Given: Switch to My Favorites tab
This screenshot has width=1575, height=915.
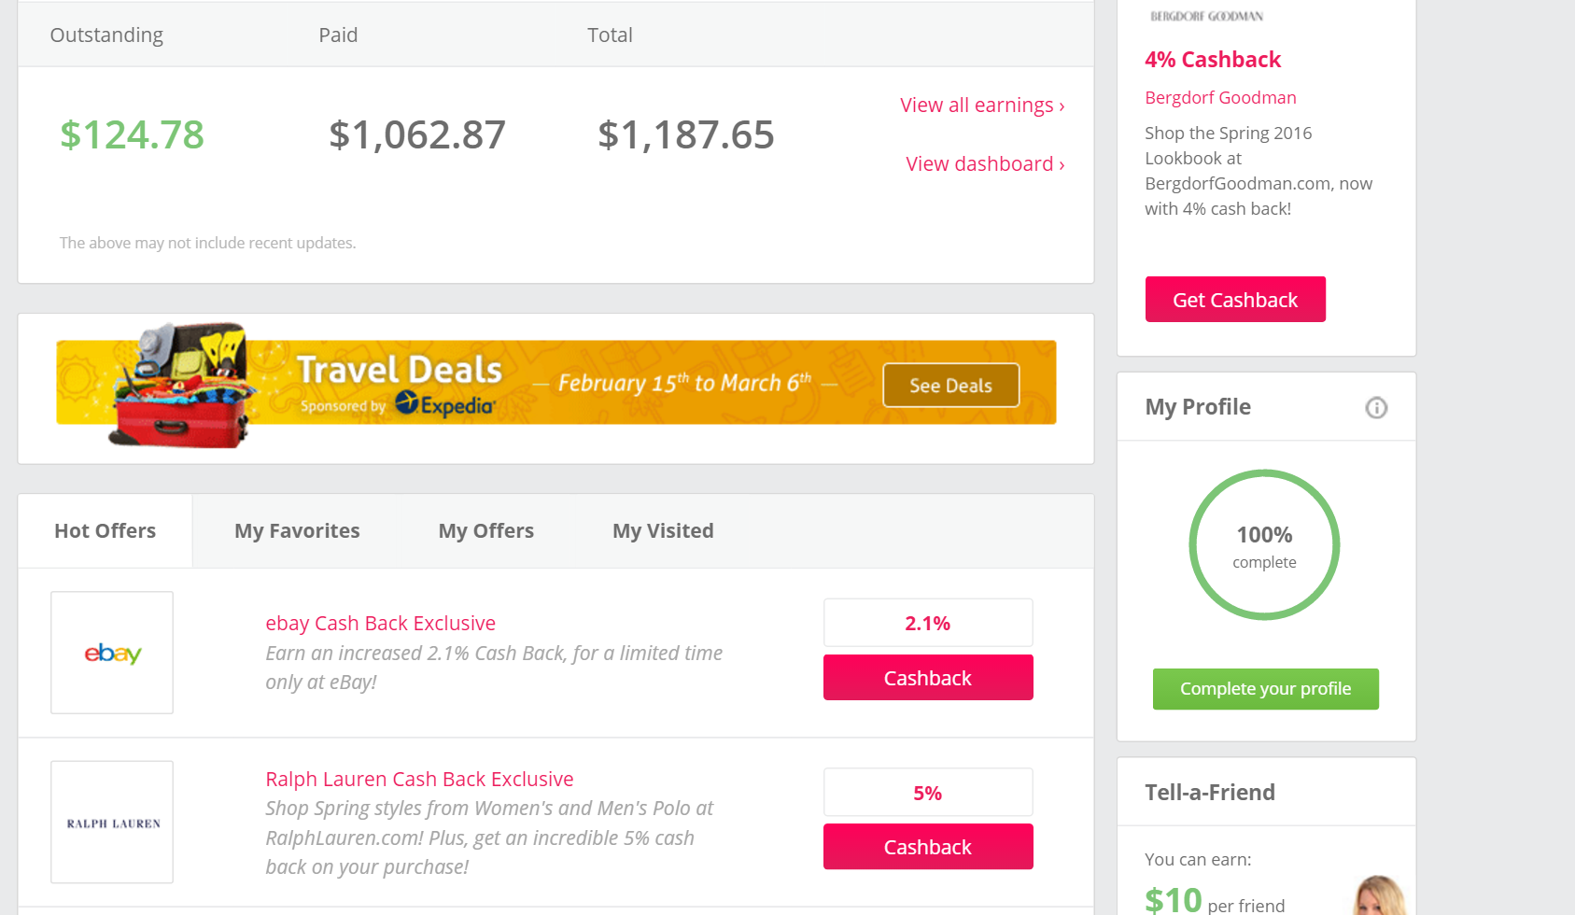Looking at the screenshot, I should pyautogui.click(x=297, y=531).
